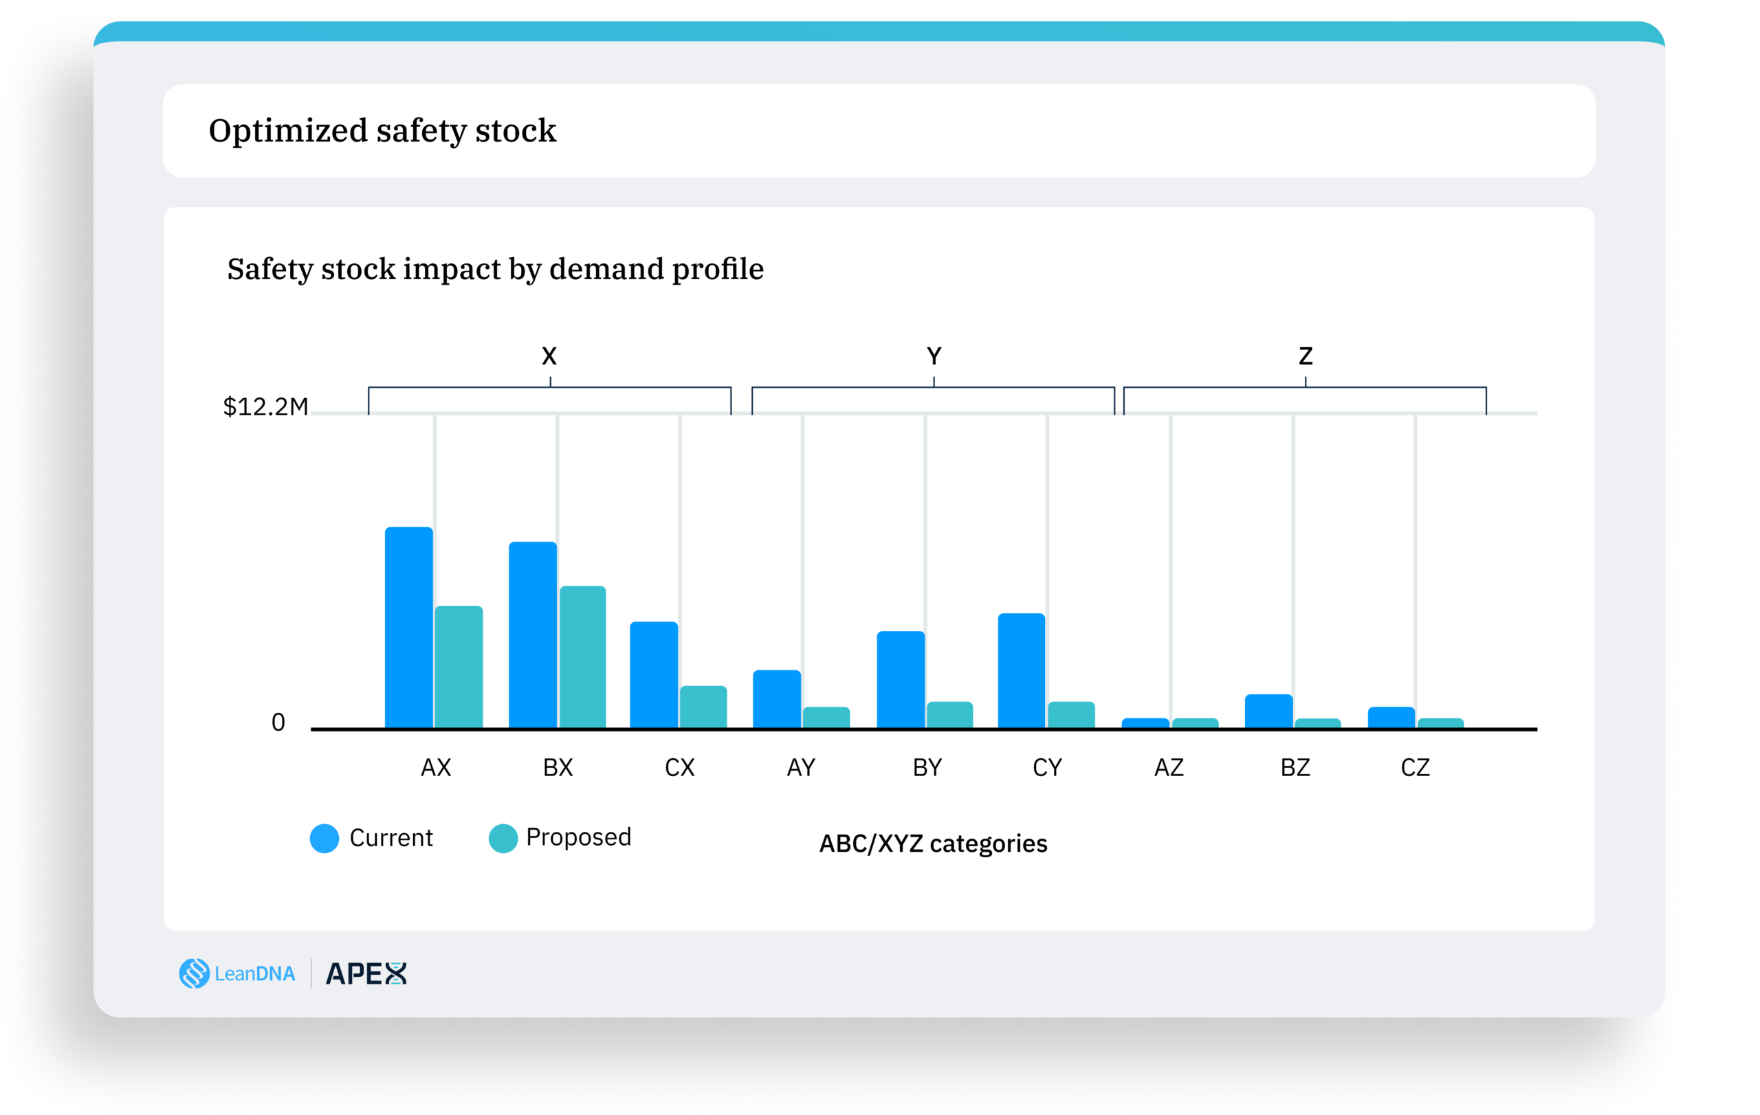Click the Safety stock impact chart title

496,269
